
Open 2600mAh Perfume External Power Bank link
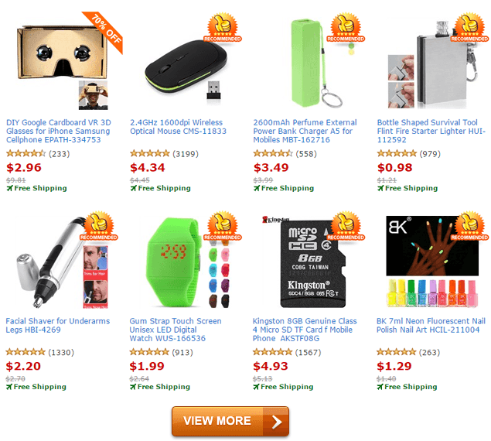pyautogui.click(x=305, y=131)
